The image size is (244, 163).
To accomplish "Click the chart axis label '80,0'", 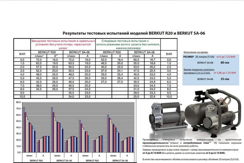I will pyautogui.click(x=18, y=102).
